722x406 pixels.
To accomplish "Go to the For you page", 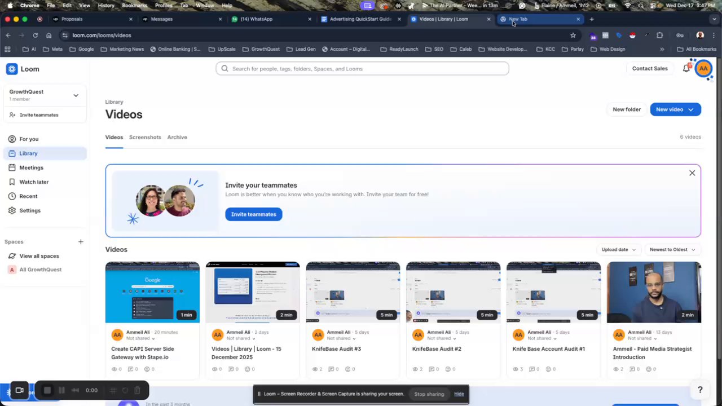I will point(29,139).
